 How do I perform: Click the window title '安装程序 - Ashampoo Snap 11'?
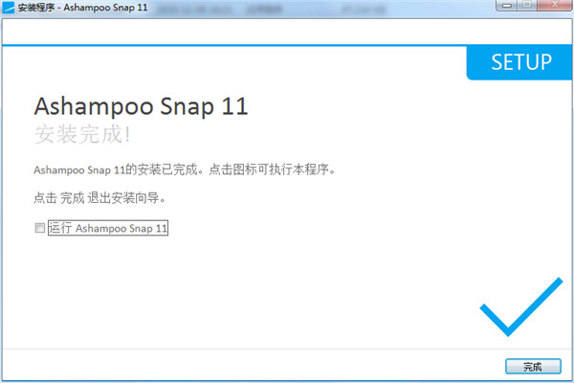[x=82, y=8]
